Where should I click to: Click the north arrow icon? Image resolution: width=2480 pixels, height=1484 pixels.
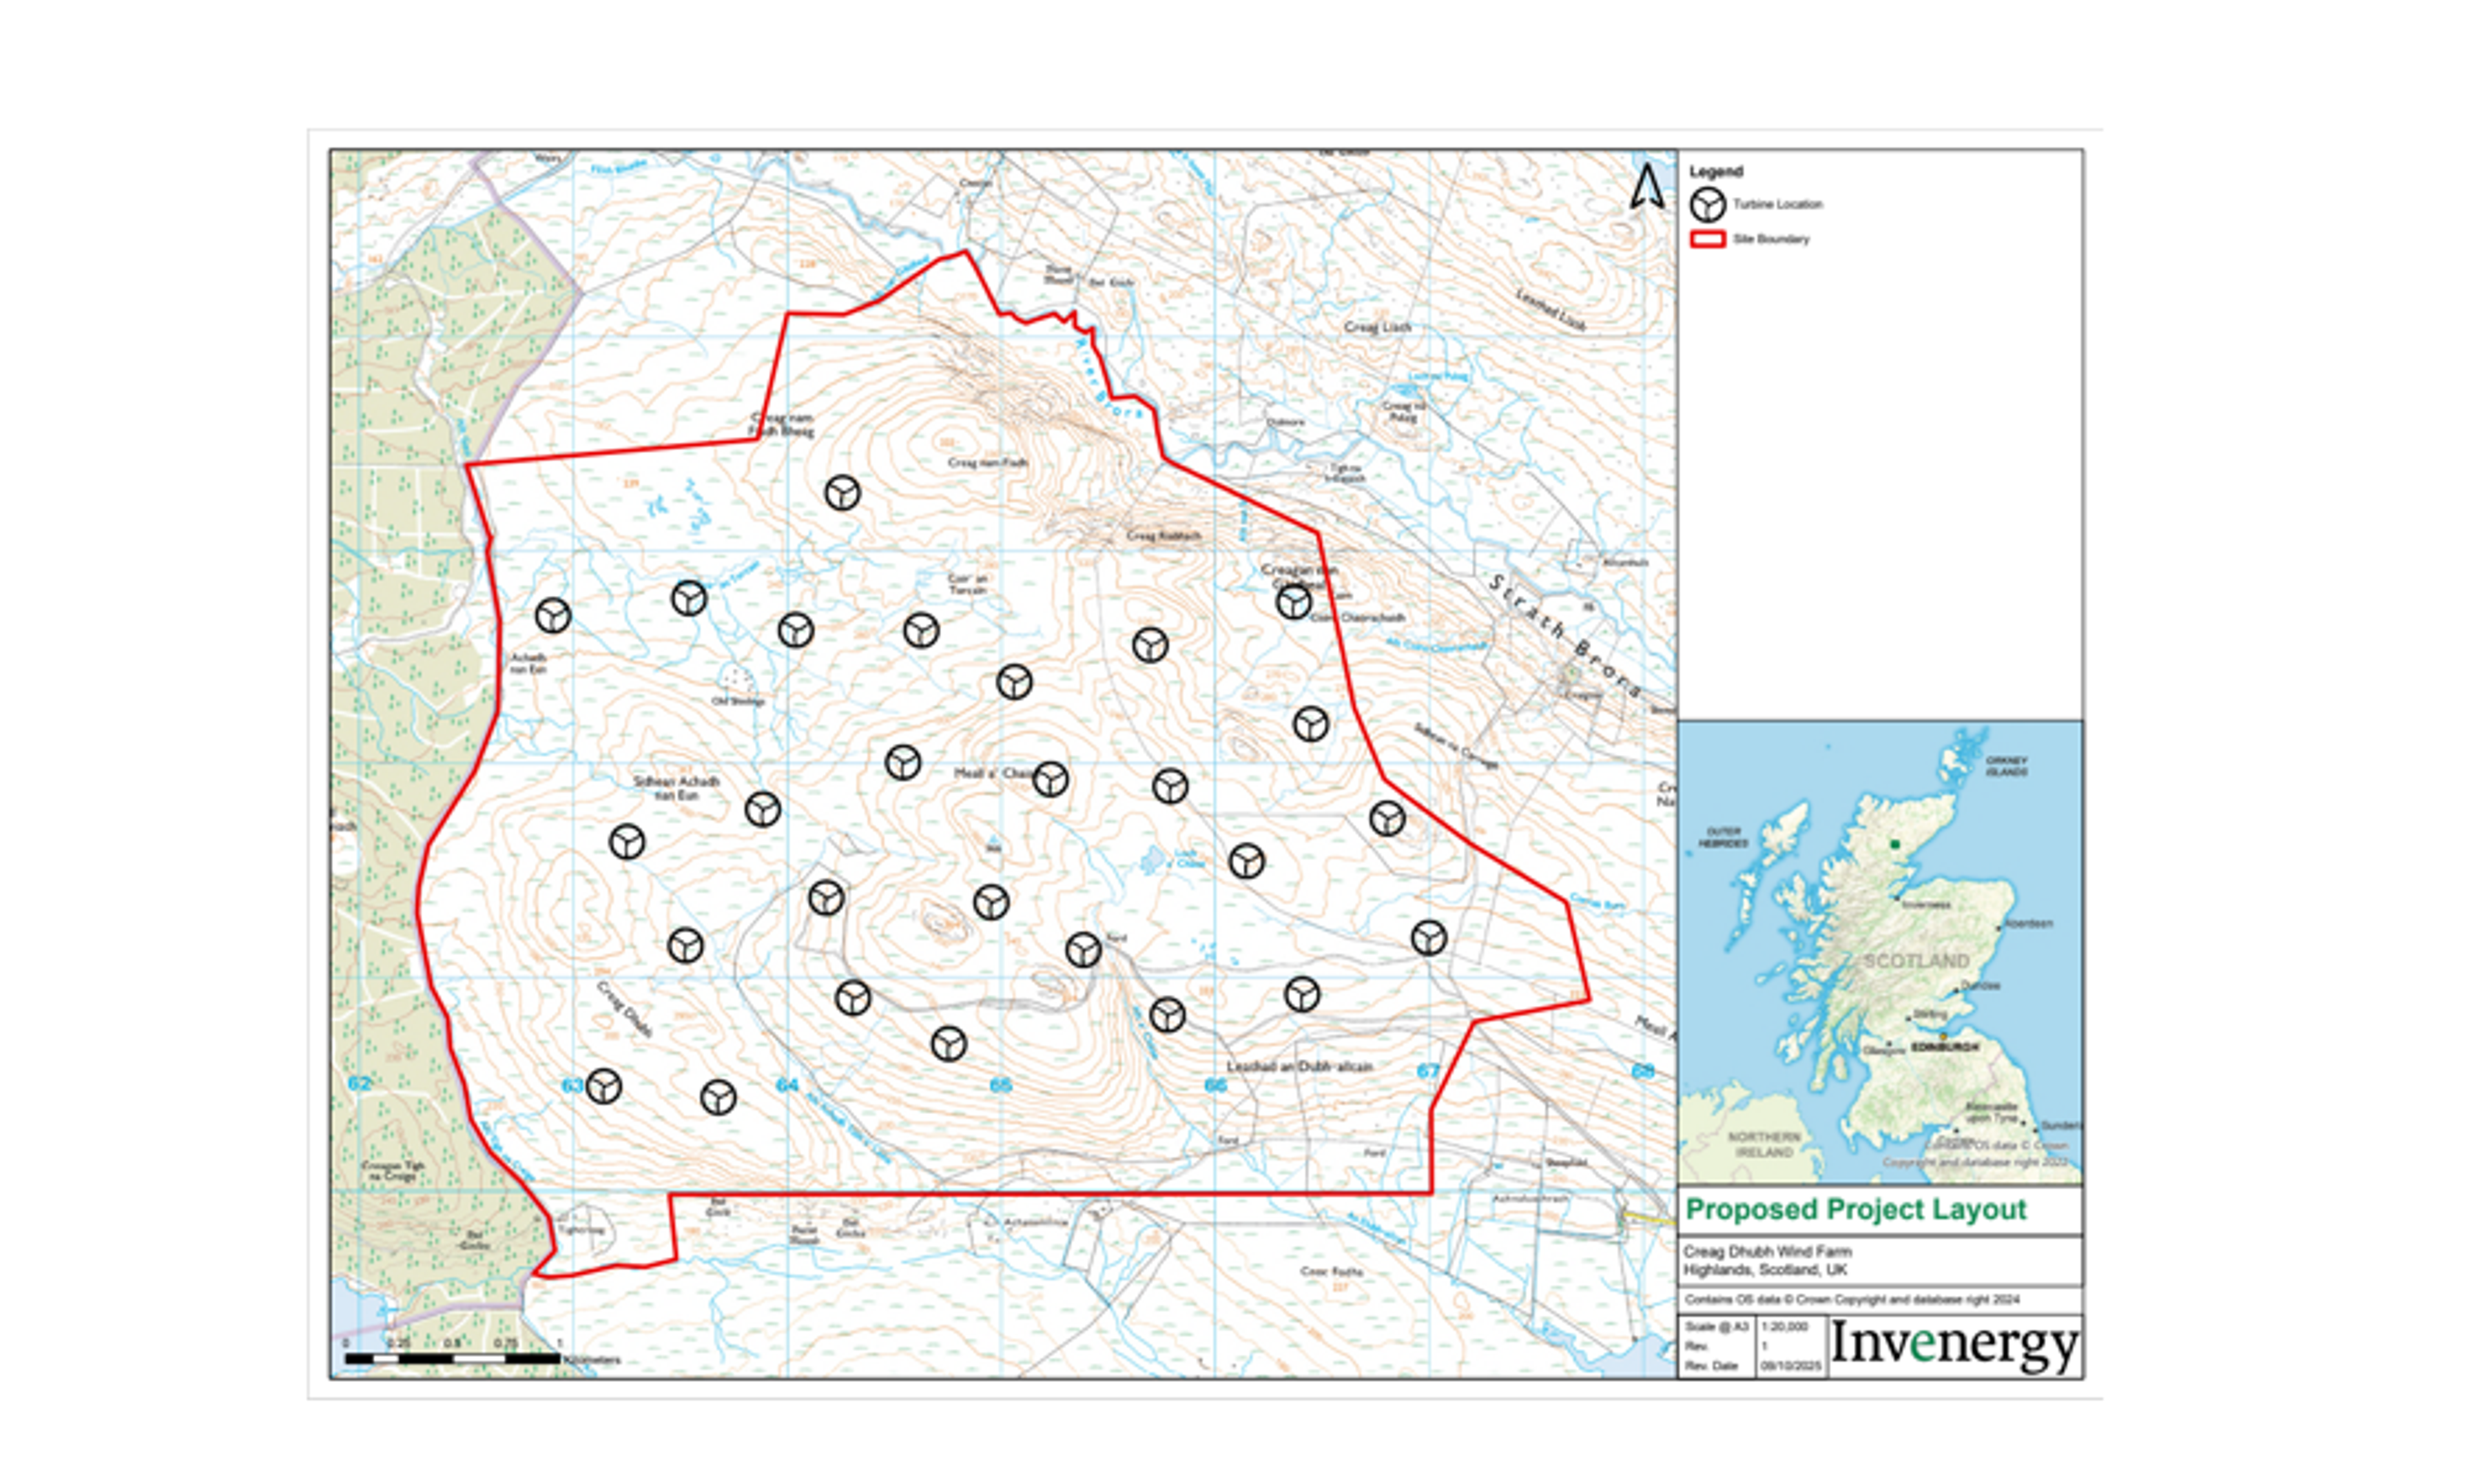(x=1647, y=187)
